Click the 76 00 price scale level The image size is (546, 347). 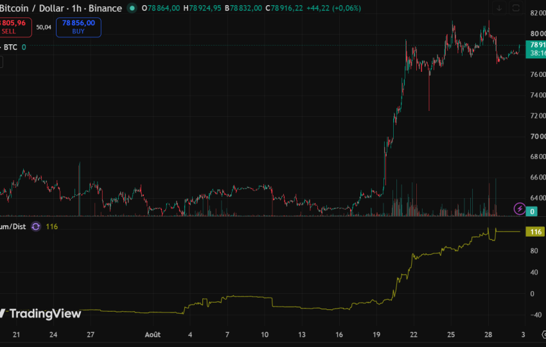pyautogui.click(x=538, y=74)
